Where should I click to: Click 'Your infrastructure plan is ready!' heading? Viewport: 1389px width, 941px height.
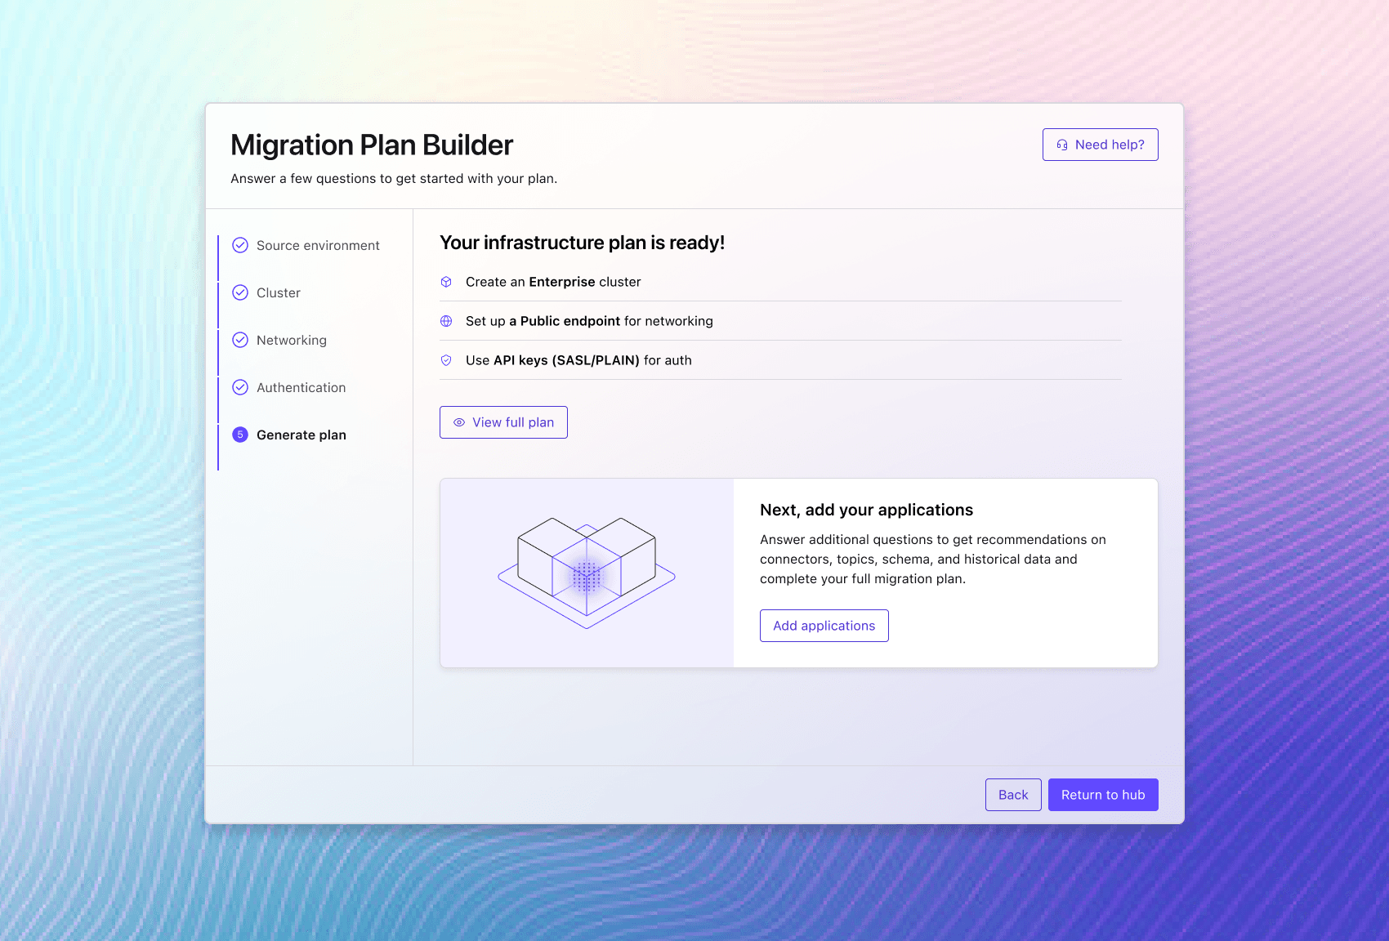(582, 243)
